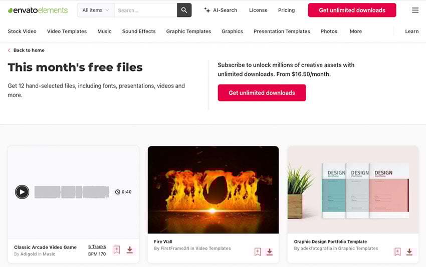Play the Classic Arcade Video Game track
Viewport: 426px width, 267px height.
point(22,191)
